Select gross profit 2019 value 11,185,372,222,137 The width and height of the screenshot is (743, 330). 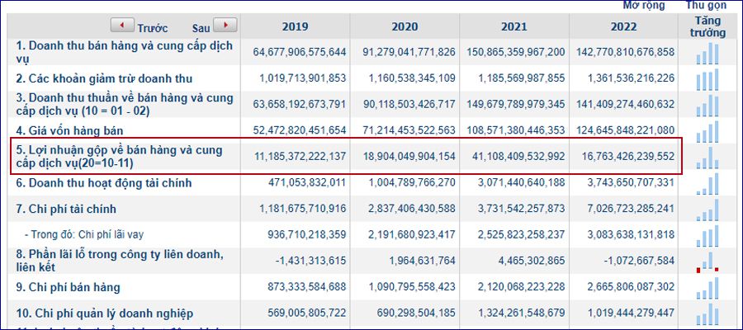[x=300, y=156]
